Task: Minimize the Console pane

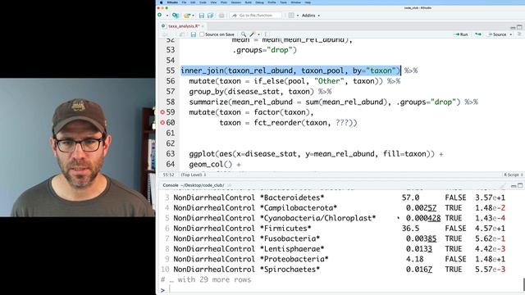Action: click(x=514, y=186)
